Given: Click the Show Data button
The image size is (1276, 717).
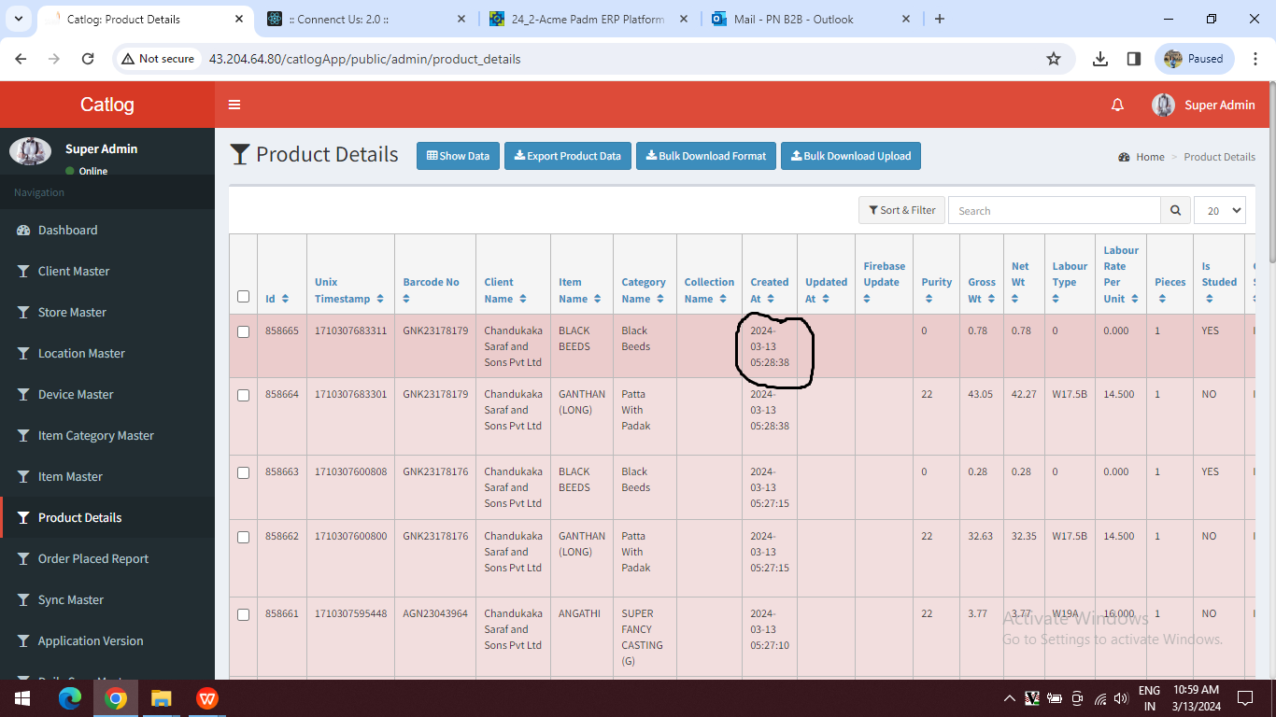Looking at the screenshot, I should click(x=459, y=156).
